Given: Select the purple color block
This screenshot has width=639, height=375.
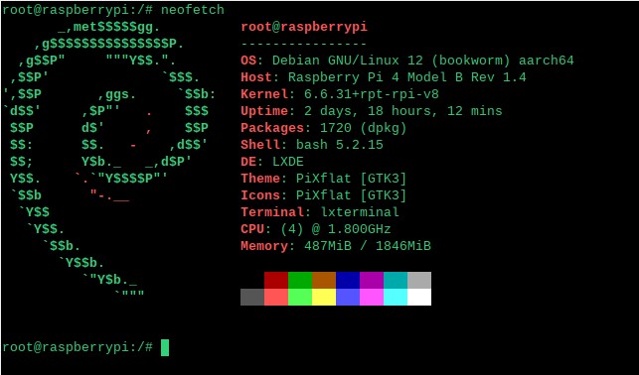Looking at the screenshot, I should [x=372, y=280].
